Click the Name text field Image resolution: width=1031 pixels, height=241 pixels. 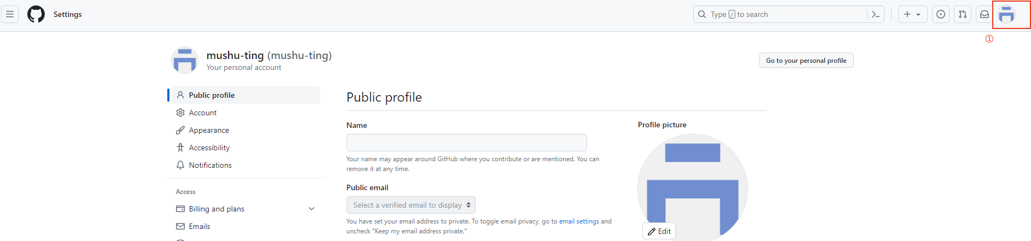466,143
